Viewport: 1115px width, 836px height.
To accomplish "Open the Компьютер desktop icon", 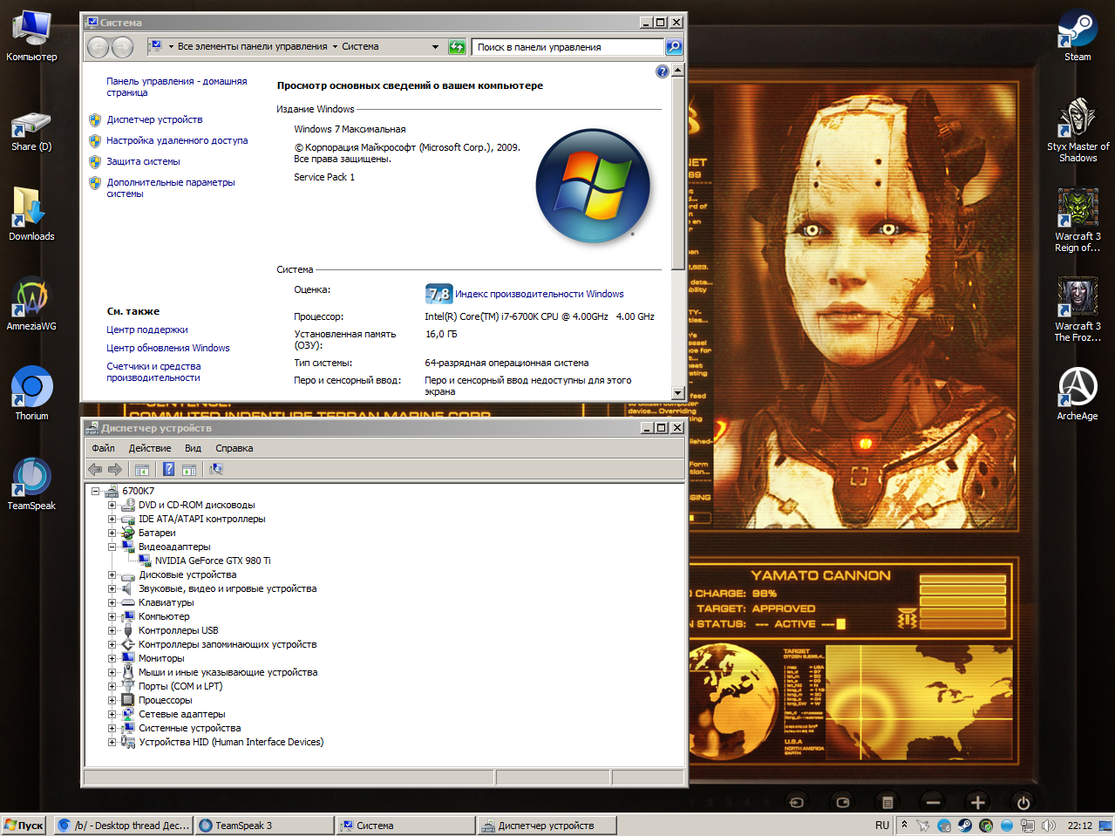I will 31,35.
